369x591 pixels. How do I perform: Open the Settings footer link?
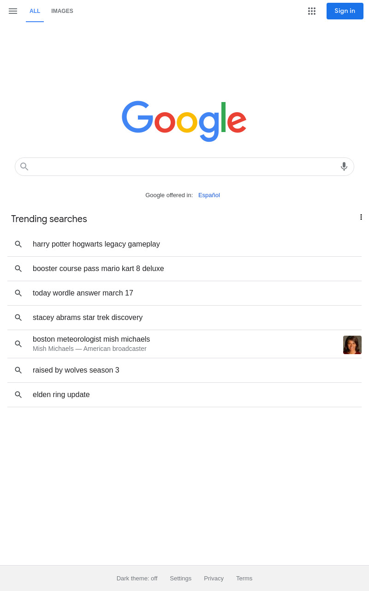point(180,579)
